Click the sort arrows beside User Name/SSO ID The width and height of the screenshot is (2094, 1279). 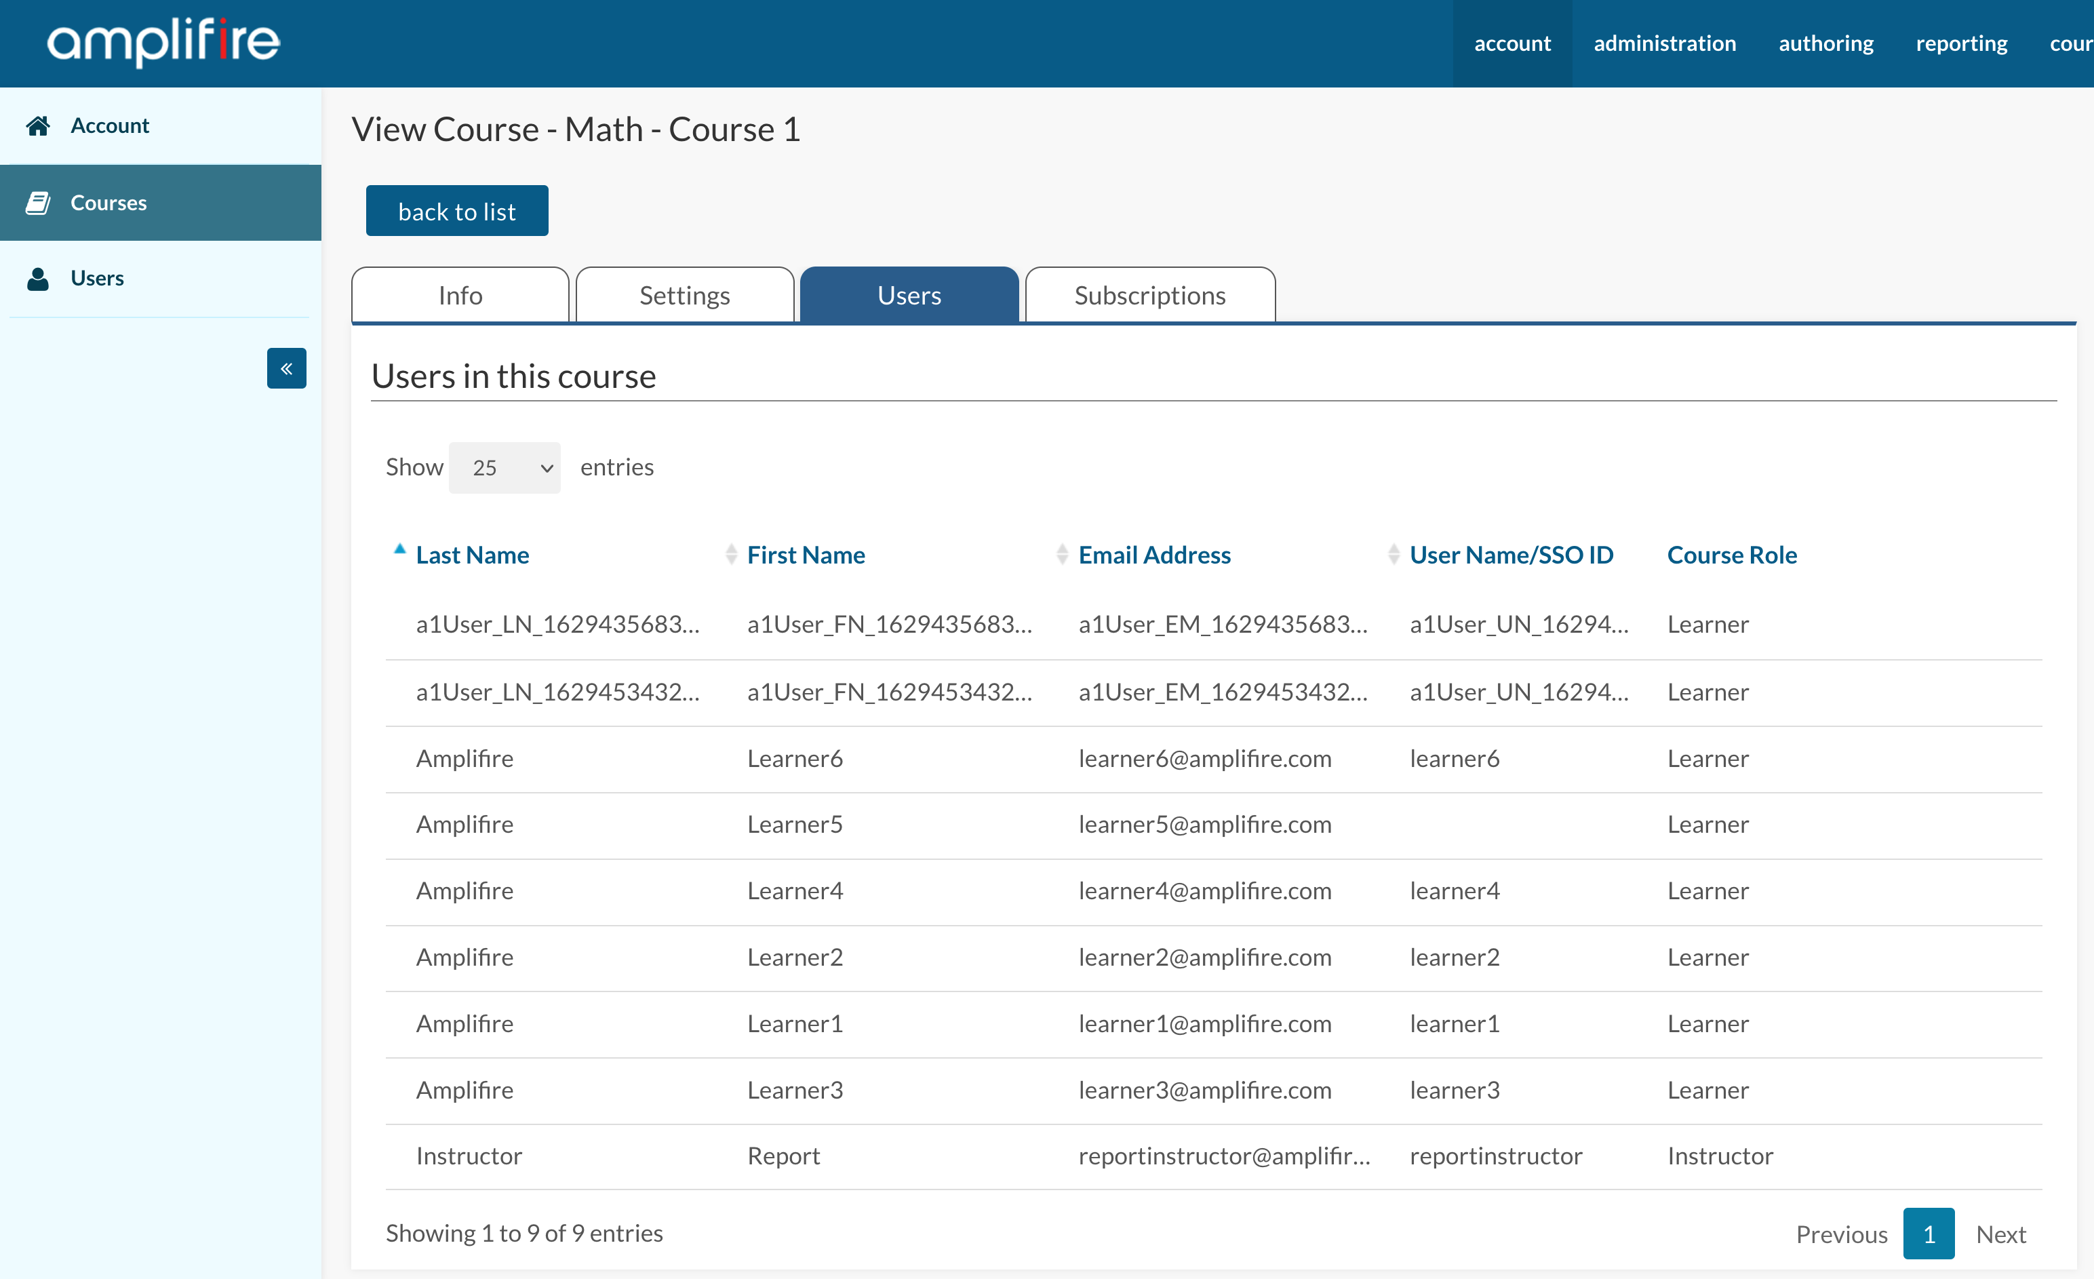1394,554
